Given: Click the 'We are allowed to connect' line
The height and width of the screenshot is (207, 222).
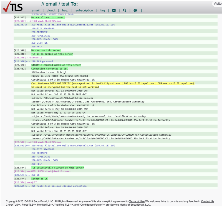Looking at the screenshot, I should [48, 17].
